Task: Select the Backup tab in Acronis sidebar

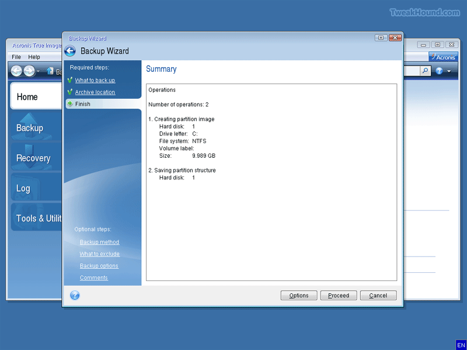Action: pyautogui.click(x=36, y=127)
